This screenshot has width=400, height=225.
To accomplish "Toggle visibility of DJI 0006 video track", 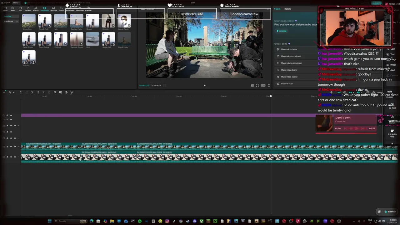I will [x=11, y=147].
